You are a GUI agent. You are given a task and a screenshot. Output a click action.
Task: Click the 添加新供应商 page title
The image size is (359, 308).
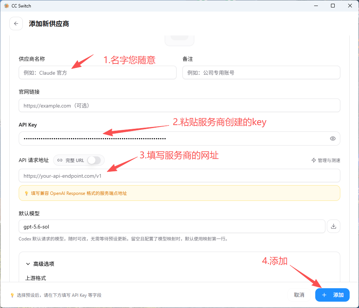click(x=49, y=24)
